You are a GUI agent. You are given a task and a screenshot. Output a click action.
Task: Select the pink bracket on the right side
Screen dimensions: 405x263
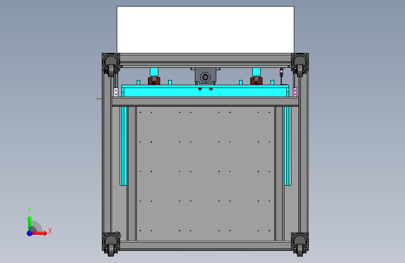pyautogui.click(x=295, y=92)
